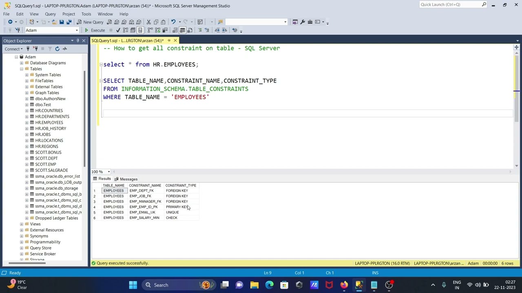Click the Open File folder icon
The width and height of the screenshot is (522, 293).
click(54, 22)
